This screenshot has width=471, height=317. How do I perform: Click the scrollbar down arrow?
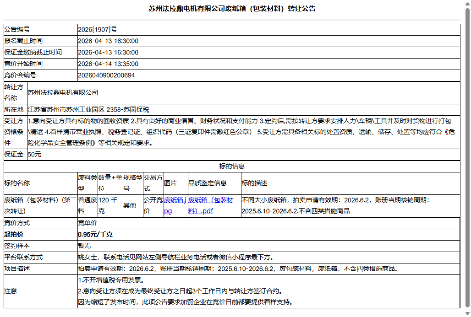tap(467, 313)
